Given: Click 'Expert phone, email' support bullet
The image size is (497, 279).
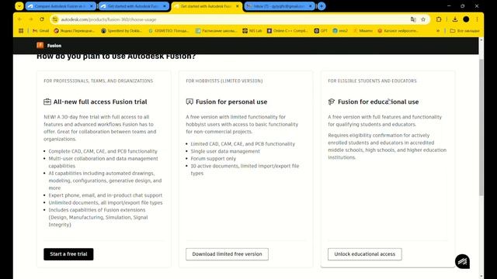Looking at the screenshot, I should coord(106,195).
